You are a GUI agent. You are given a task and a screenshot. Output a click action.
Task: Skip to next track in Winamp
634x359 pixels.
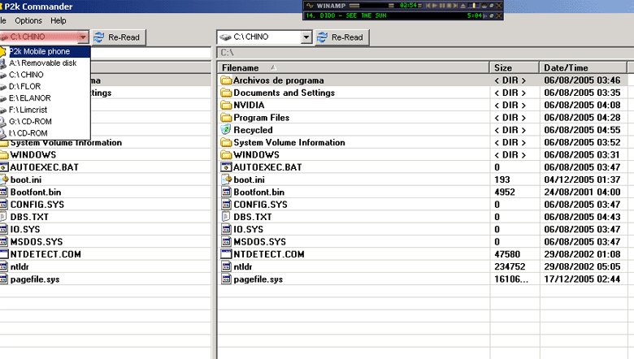point(455,6)
